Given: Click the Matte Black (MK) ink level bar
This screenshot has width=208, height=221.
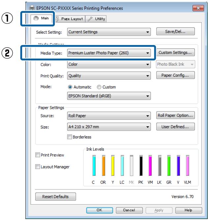Looking at the screenshot, I should click(132, 165).
